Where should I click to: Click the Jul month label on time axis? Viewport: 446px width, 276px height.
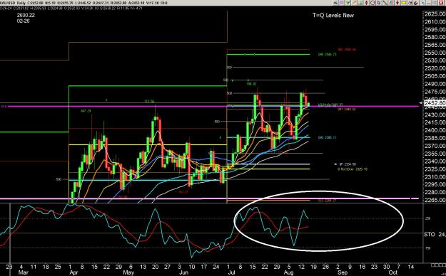coord(231,272)
